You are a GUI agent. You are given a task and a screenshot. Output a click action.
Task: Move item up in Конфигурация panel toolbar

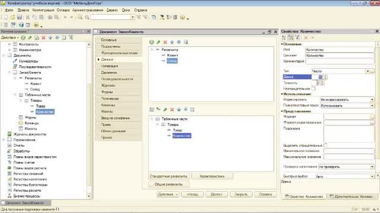point(50,38)
